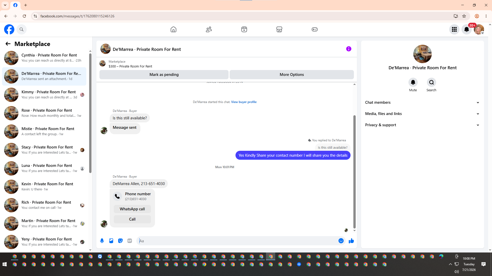
Task: Click the chat messages scrollbar
Action: [x=354, y=171]
